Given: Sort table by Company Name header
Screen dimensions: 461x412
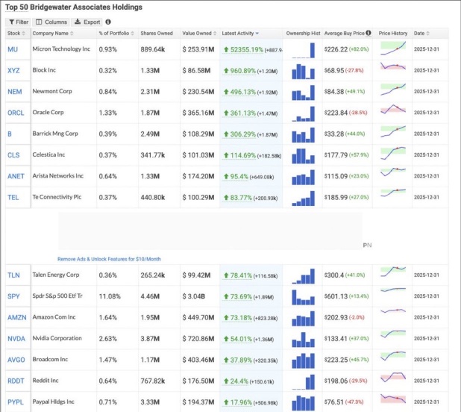Looking at the screenshot, I should tap(53, 34).
